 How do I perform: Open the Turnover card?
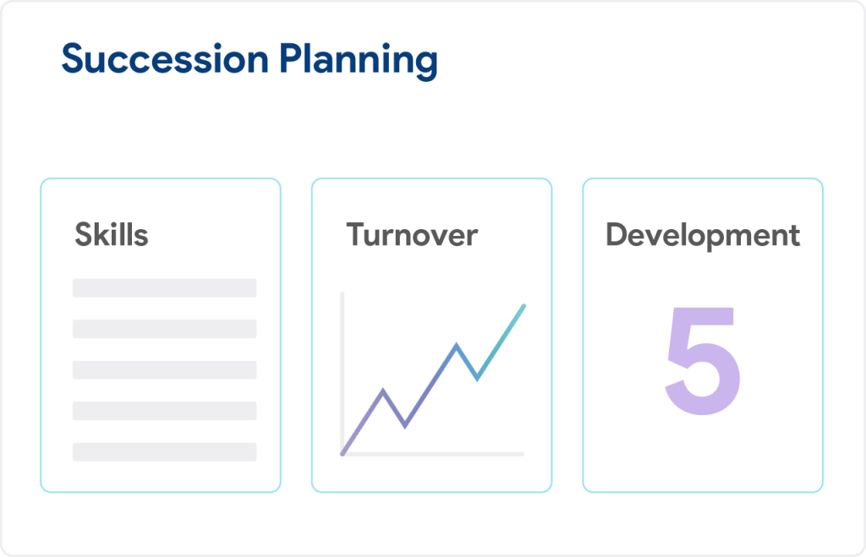pos(431,335)
